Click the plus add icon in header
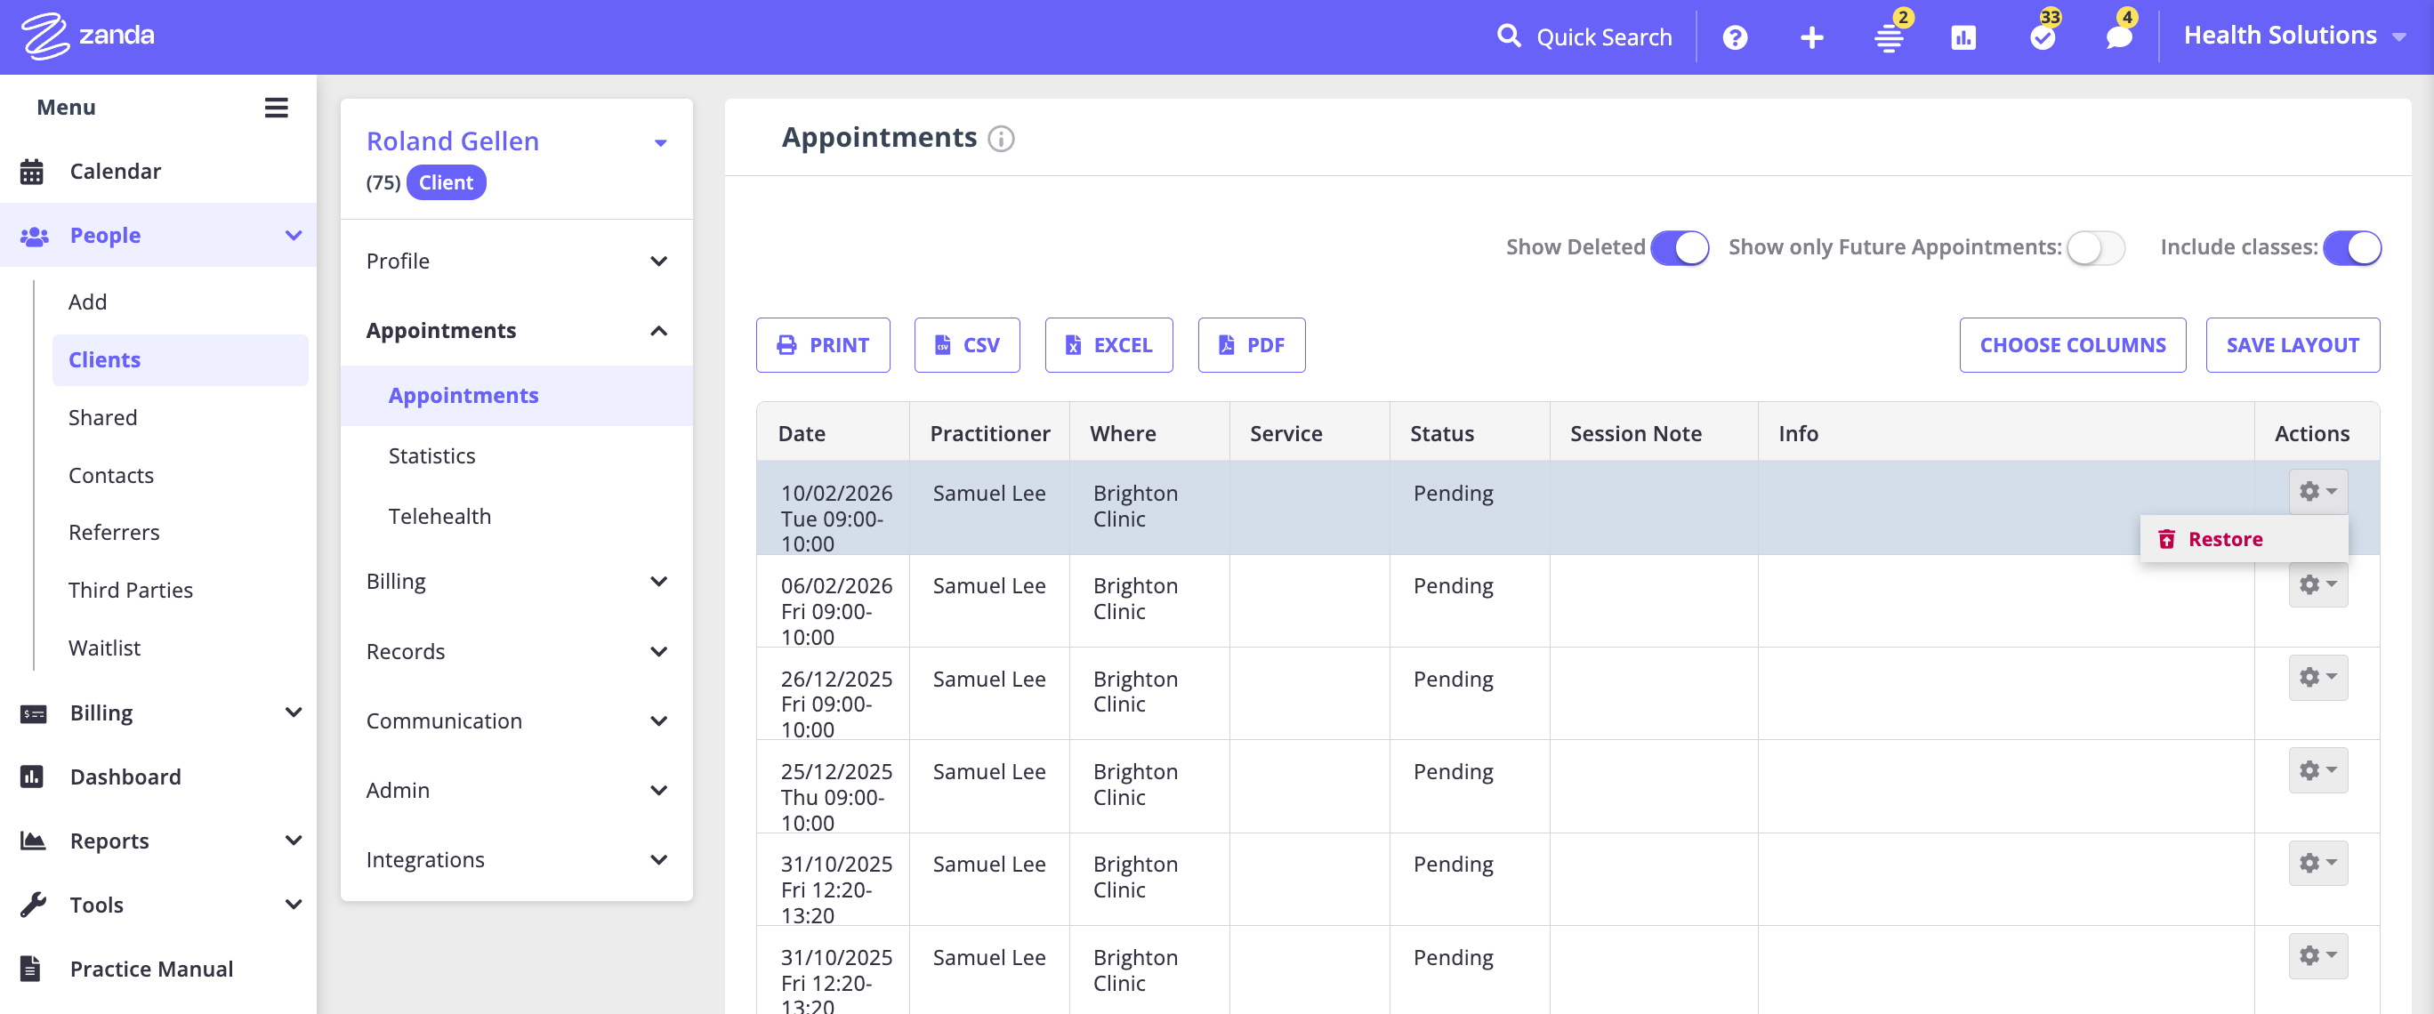The image size is (2434, 1014). point(1811,37)
